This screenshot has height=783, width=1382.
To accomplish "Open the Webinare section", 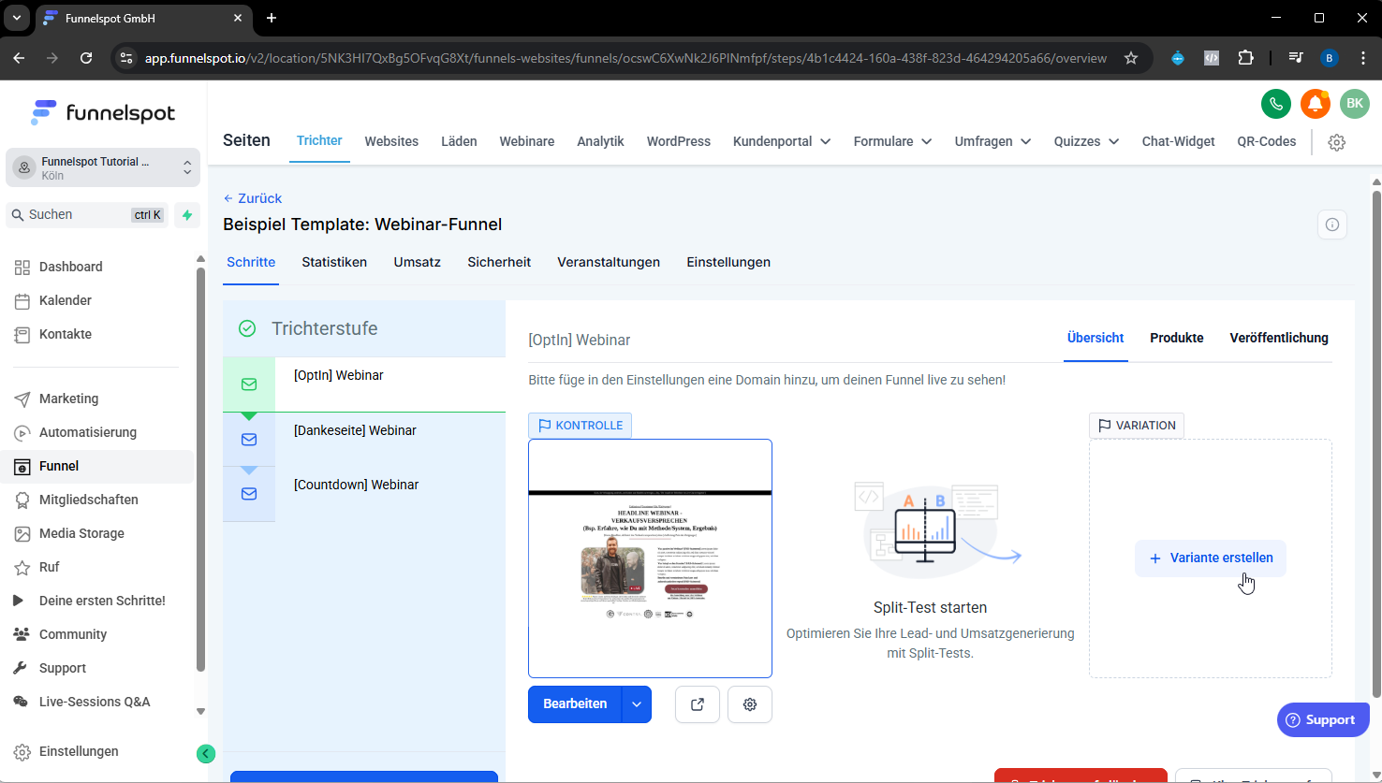I will [527, 141].
